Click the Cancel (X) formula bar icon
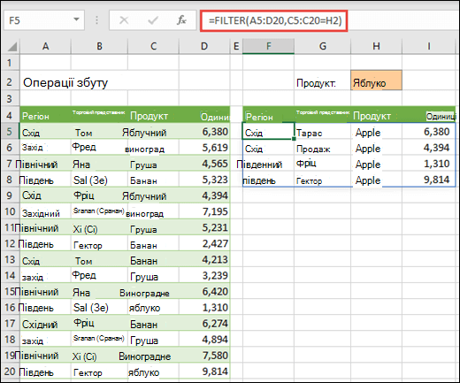 coord(124,20)
